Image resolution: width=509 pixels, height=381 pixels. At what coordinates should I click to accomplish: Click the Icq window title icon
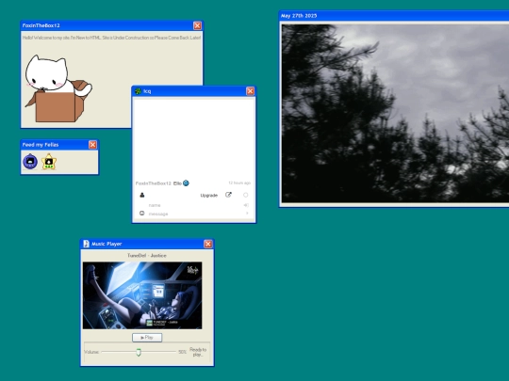[138, 91]
